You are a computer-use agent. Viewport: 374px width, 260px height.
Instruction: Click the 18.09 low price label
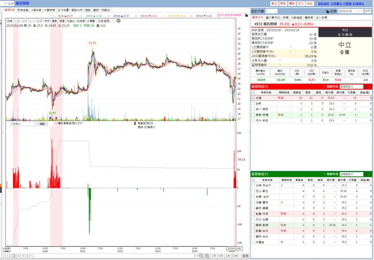click(x=52, y=113)
